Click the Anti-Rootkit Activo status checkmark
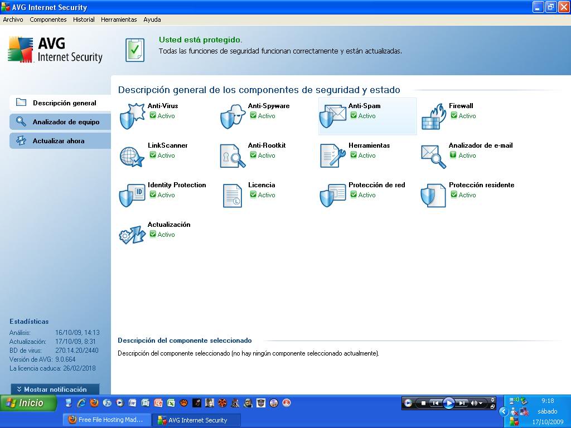This screenshot has width=571, height=428. (254, 155)
